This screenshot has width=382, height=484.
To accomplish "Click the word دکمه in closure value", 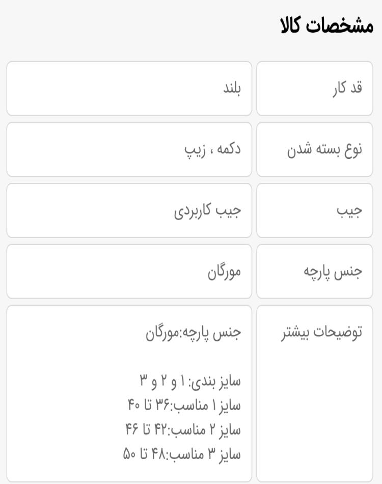I will (x=229, y=149).
